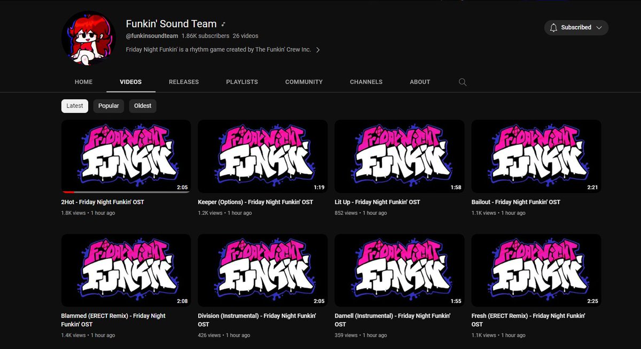Screen dimensions: 641x349
Task: Click the music note badge beside channel name
Action: [224, 24]
